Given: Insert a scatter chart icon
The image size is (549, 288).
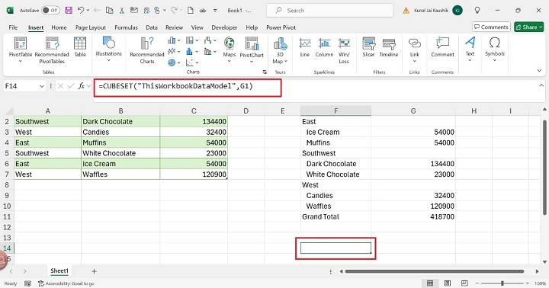Looking at the screenshot, I should 189,62.
